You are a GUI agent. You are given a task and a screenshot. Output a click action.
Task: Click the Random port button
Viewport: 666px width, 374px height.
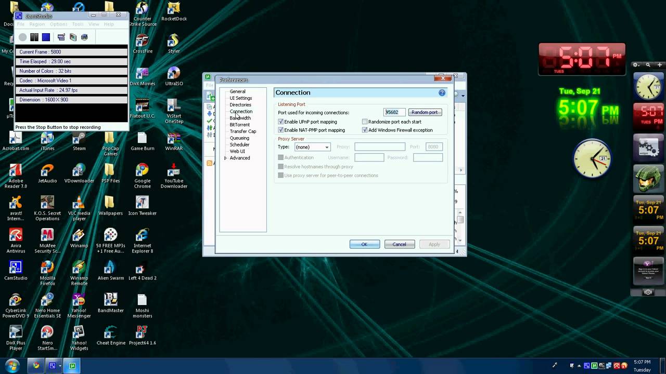(425, 112)
